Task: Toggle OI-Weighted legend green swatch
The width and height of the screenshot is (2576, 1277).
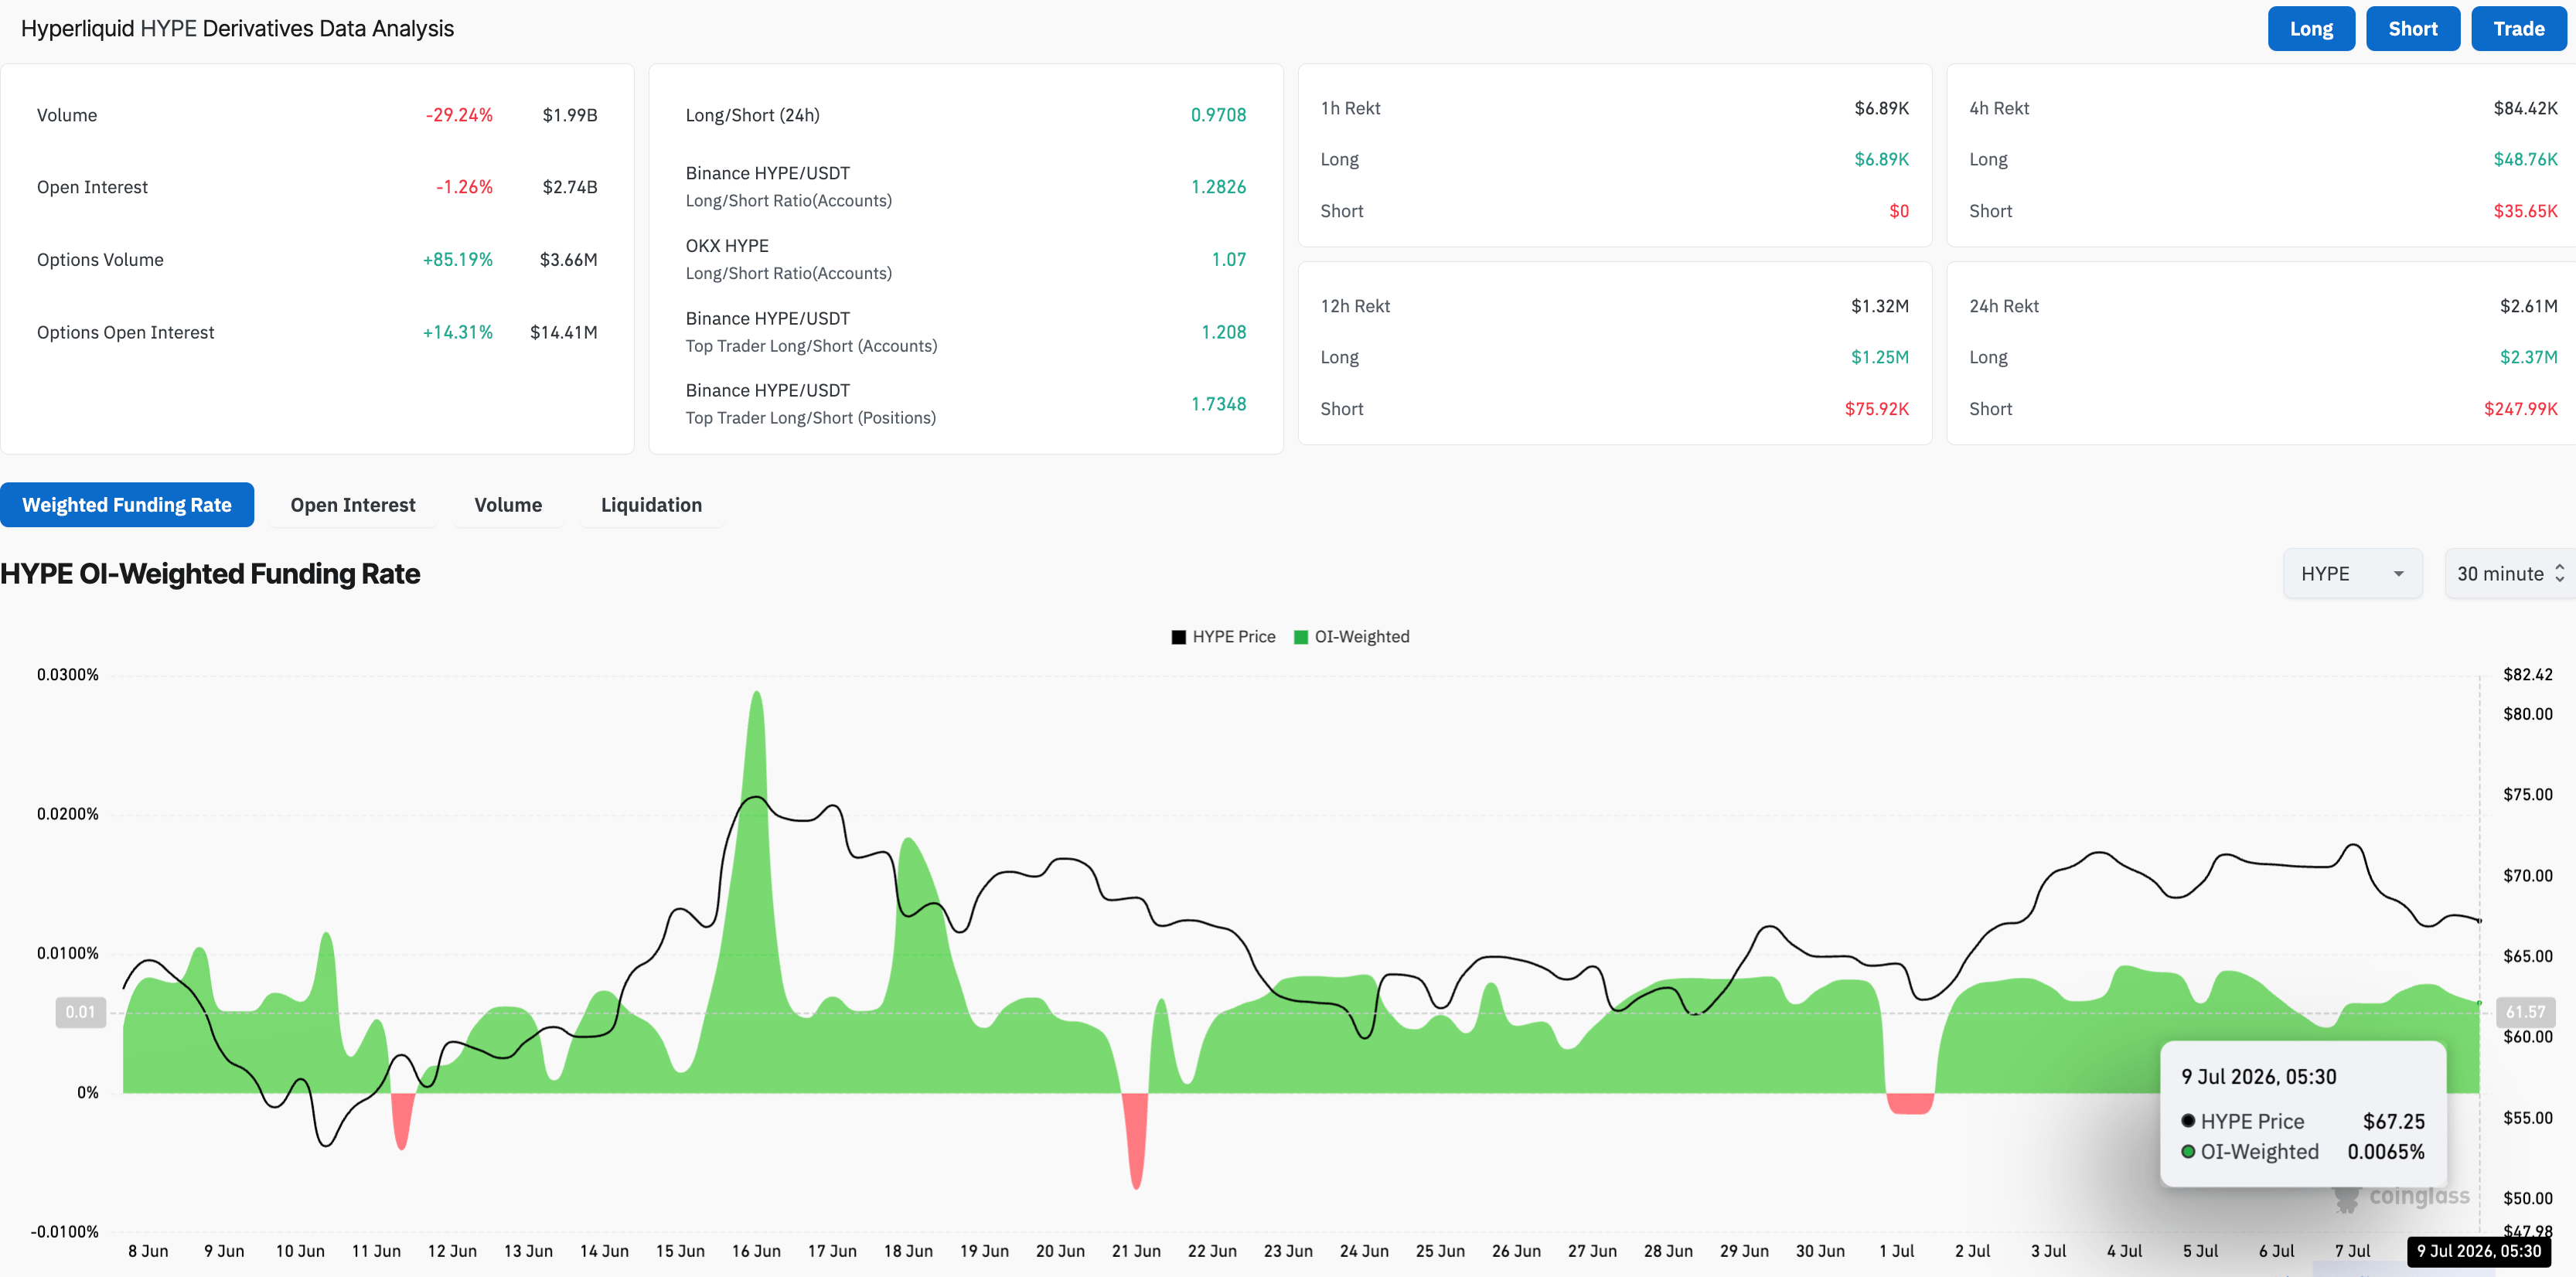Action: coord(1301,637)
